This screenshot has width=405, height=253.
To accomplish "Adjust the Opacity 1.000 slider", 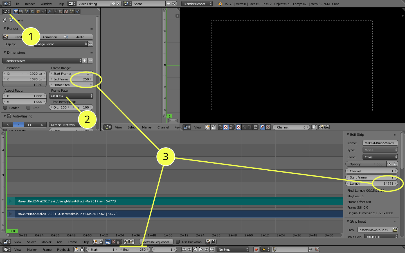I will coord(366,164).
